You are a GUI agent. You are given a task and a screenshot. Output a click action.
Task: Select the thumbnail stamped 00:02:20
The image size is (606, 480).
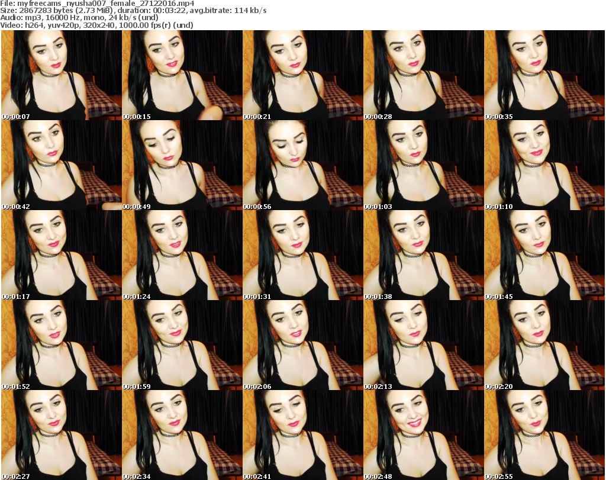(x=544, y=345)
